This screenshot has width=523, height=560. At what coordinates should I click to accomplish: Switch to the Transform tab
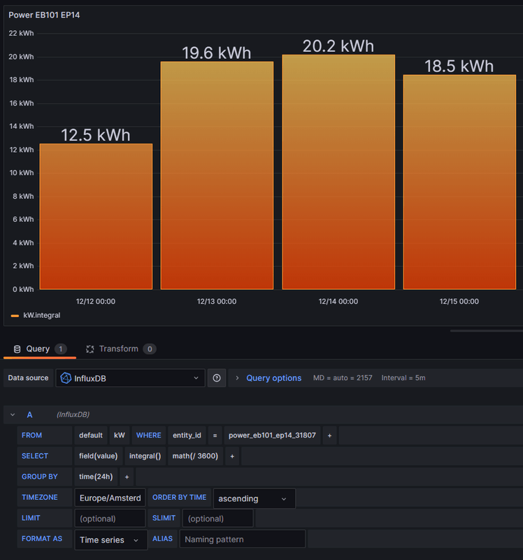[118, 349]
